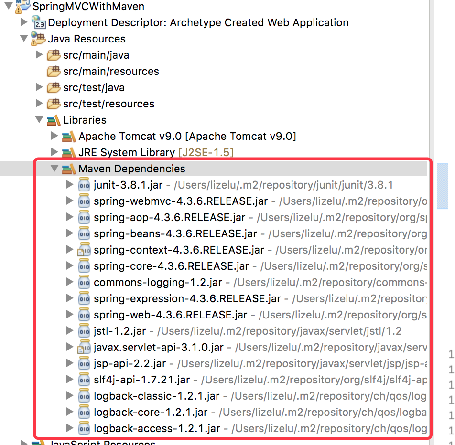Image resolution: width=455 pixels, height=445 pixels.
Task: Click the junit-3.8.1.jar file icon
Action: point(84,184)
